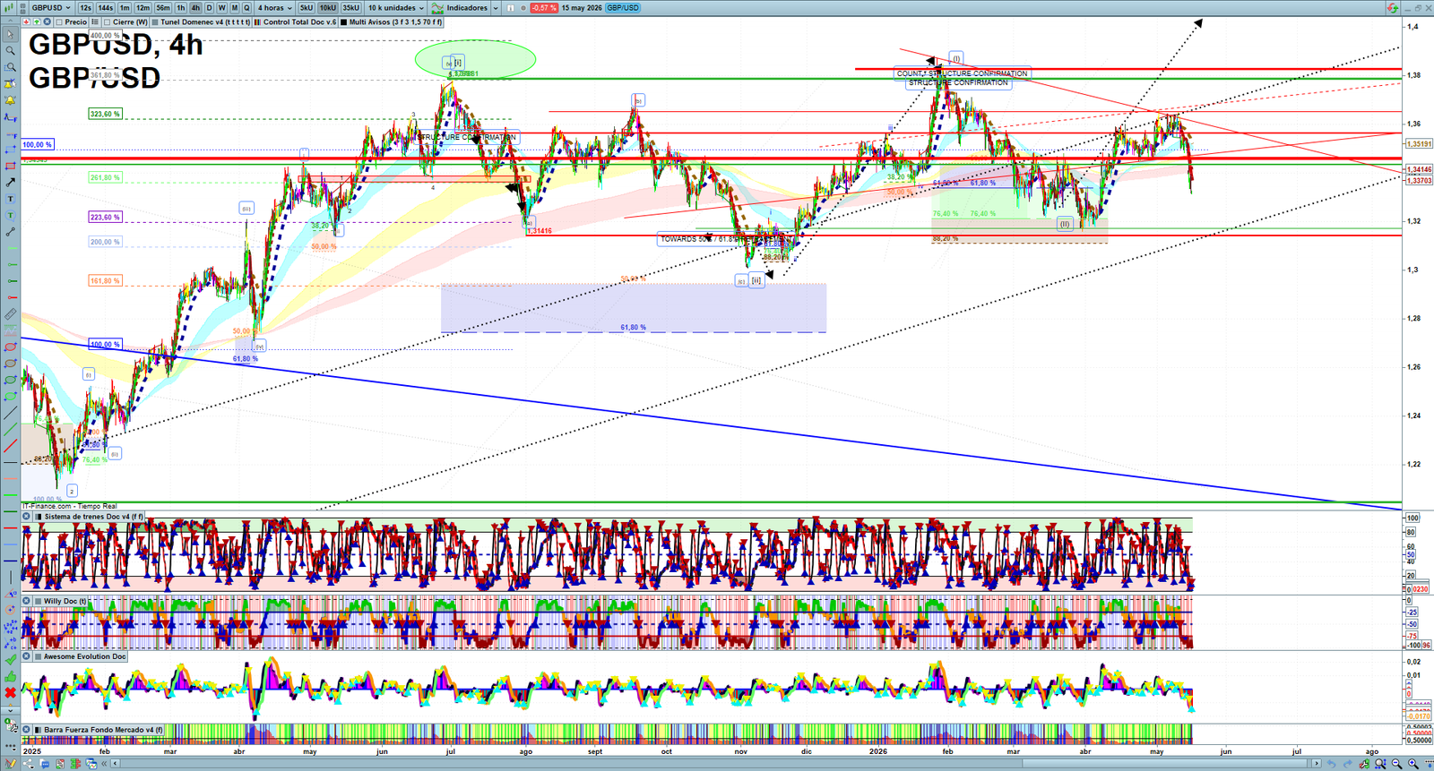Open the '10 k unidades' dropdown
Viewport: 1434px width, 771px height.
click(x=395, y=8)
